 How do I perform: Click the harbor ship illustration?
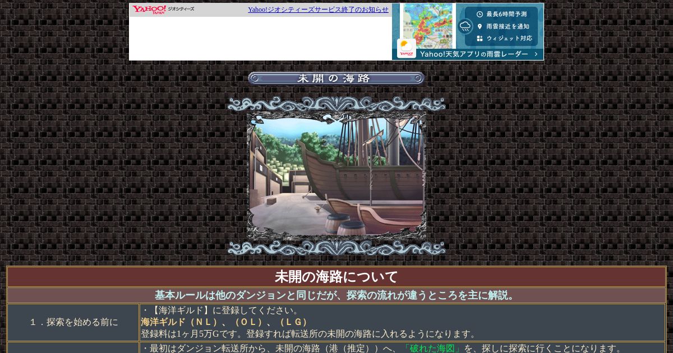(336, 176)
